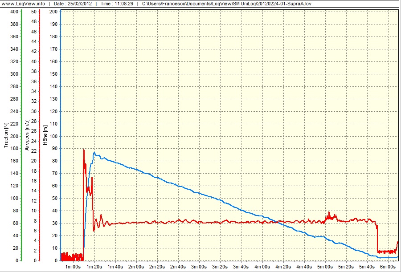Select the 3m 00s time axis label

pyautogui.click(x=199, y=267)
